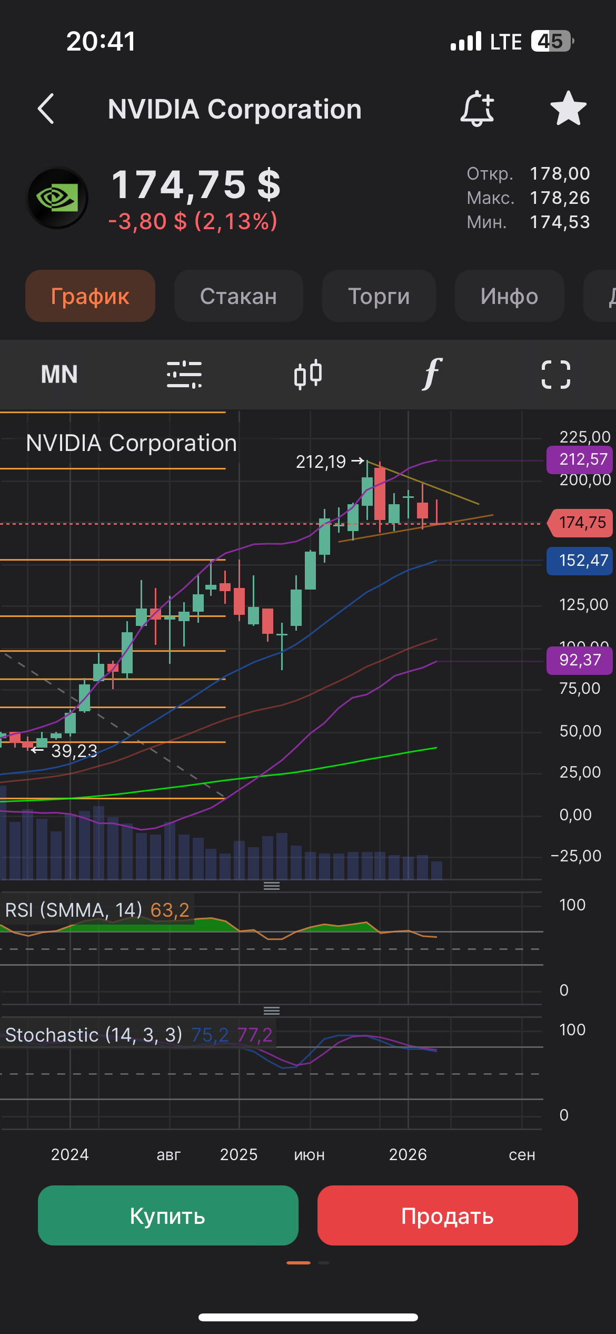The image size is (616, 1334).
Task: Open the Торги tab
Action: pyautogui.click(x=379, y=296)
